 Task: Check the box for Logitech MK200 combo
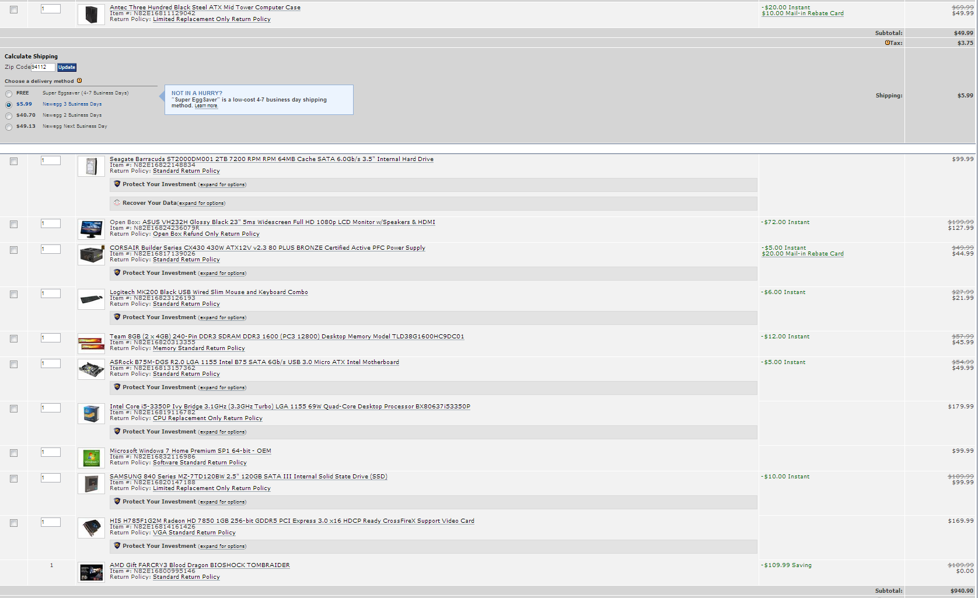(x=13, y=294)
